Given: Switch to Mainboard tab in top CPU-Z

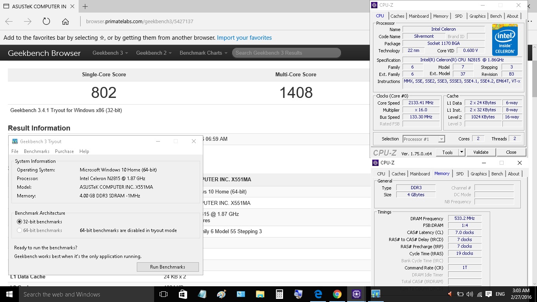Looking at the screenshot, I should coord(419,16).
